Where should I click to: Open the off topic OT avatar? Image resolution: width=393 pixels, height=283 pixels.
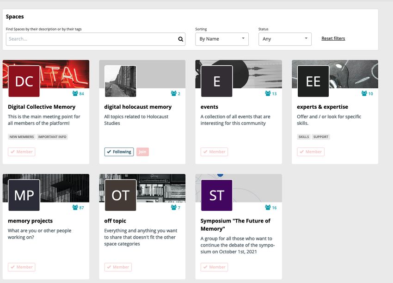120,195
